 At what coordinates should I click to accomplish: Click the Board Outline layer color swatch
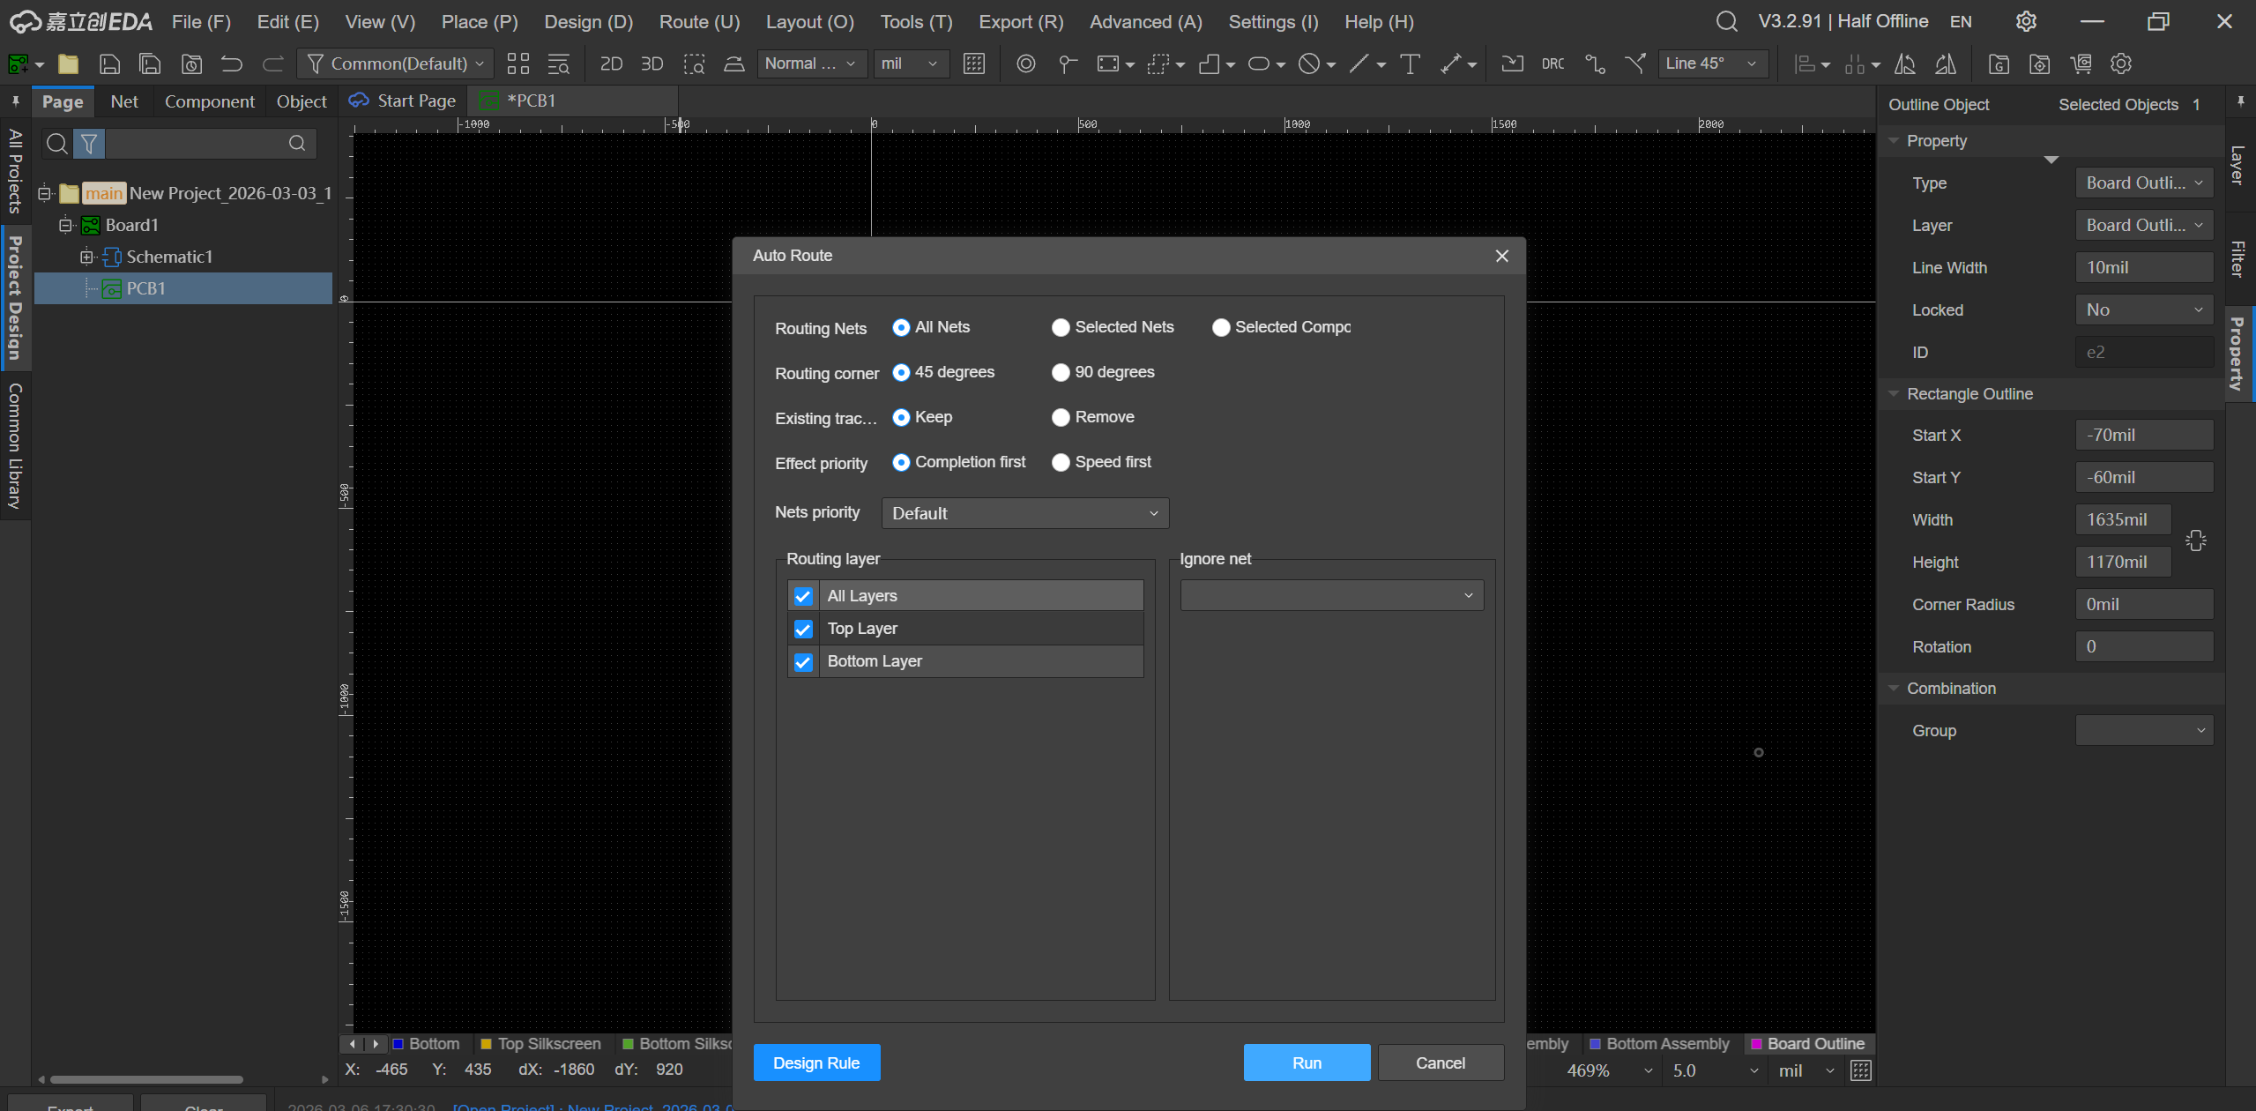[x=1756, y=1044]
